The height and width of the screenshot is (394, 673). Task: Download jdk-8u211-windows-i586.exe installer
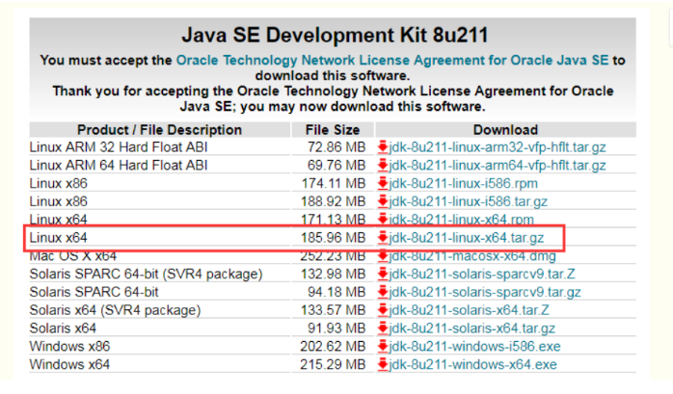(474, 346)
